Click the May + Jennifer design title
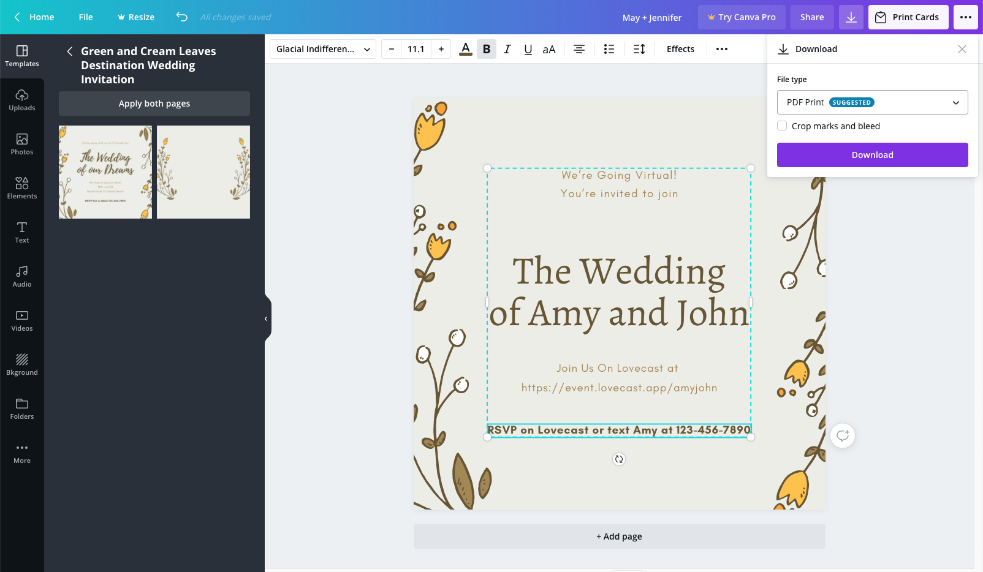Screen dimensions: 983x572 click(652, 18)
